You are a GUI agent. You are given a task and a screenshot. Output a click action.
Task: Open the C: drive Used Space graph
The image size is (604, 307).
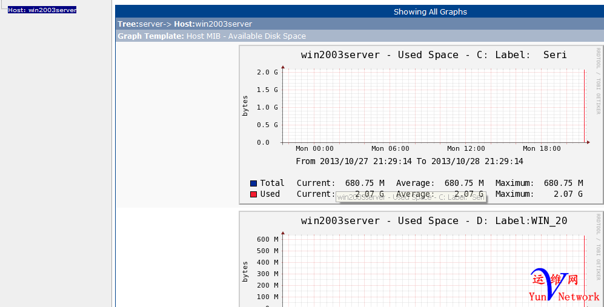[x=422, y=125]
